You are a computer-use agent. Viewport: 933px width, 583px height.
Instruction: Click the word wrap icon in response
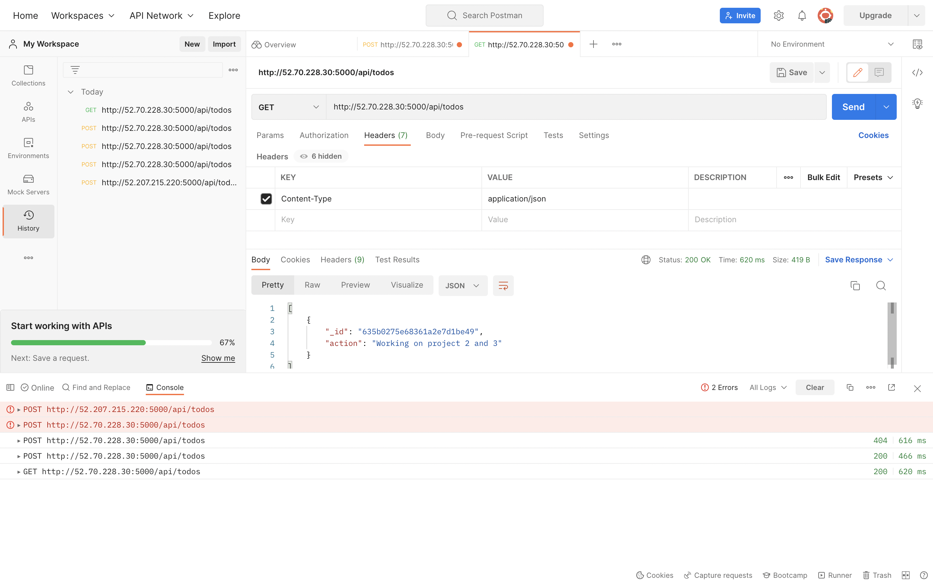click(503, 286)
